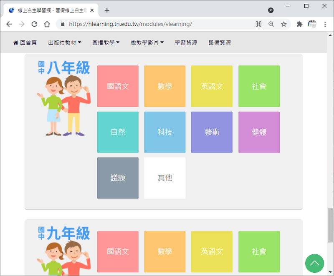Viewport: 334px width, 276px height.
Task: Expand the 微教學影片 dropdown menu
Action: coord(147,43)
